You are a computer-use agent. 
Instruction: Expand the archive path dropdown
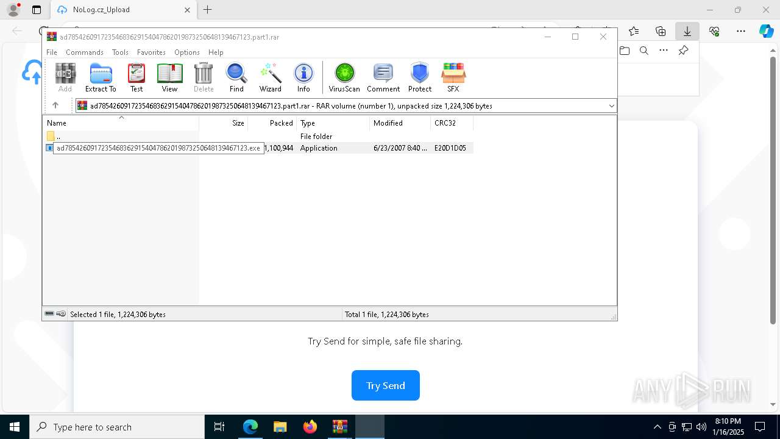[x=611, y=106]
